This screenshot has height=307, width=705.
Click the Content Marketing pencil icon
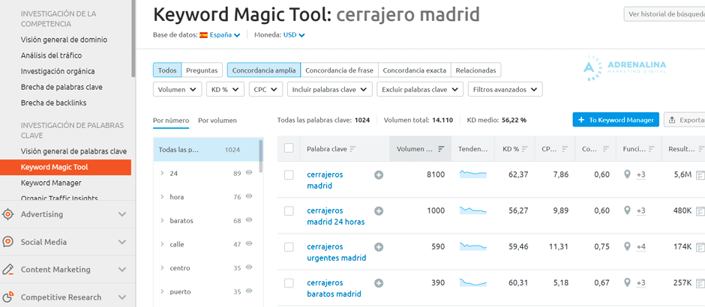pyautogui.click(x=8, y=270)
